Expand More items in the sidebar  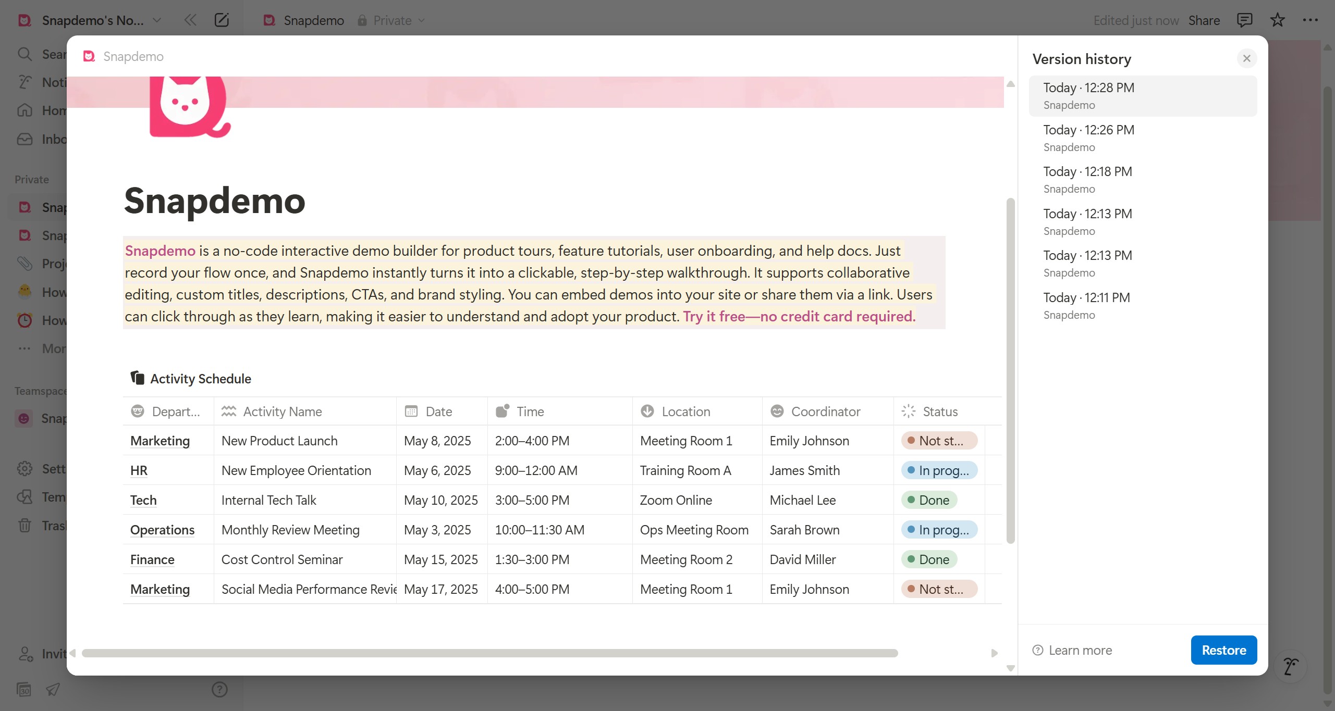41,348
